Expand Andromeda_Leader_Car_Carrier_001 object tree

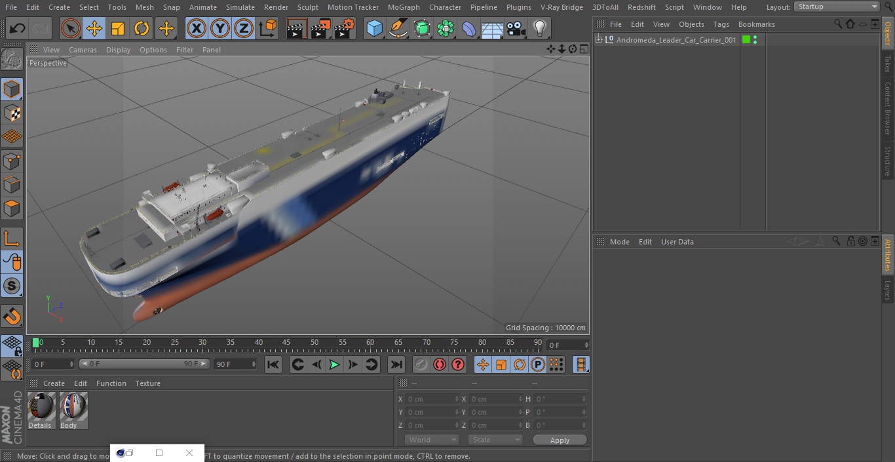click(x=598, y=40)
